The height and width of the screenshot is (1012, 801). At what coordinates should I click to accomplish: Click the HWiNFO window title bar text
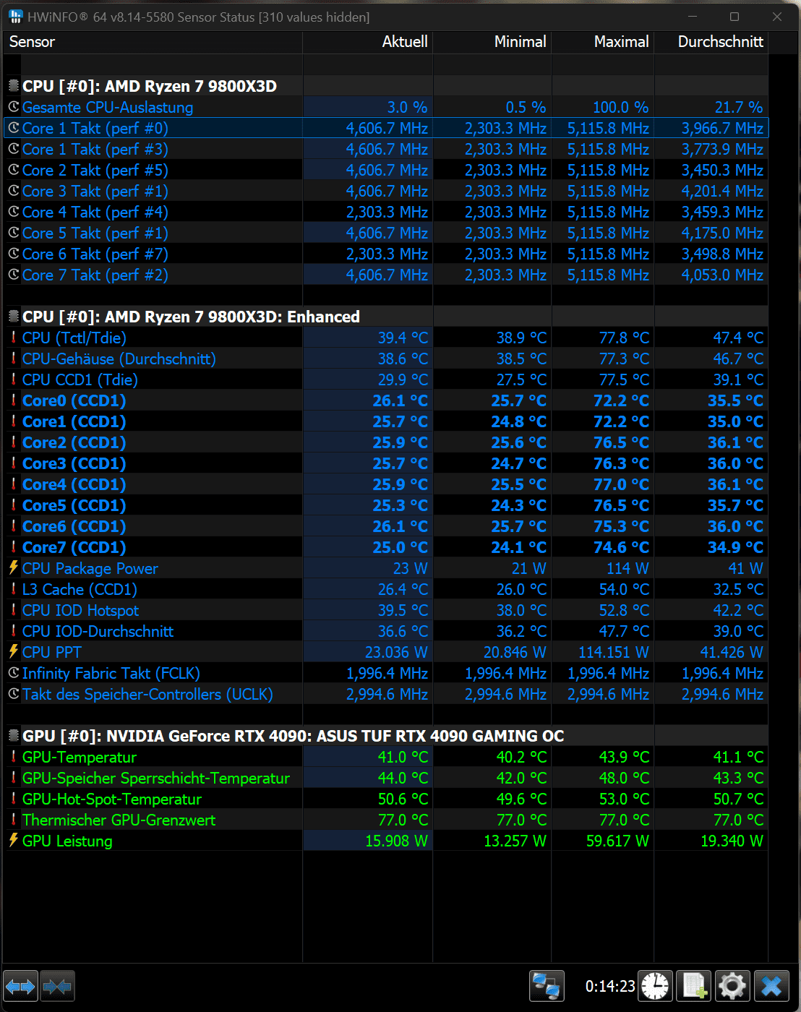[x=198, y=17]
